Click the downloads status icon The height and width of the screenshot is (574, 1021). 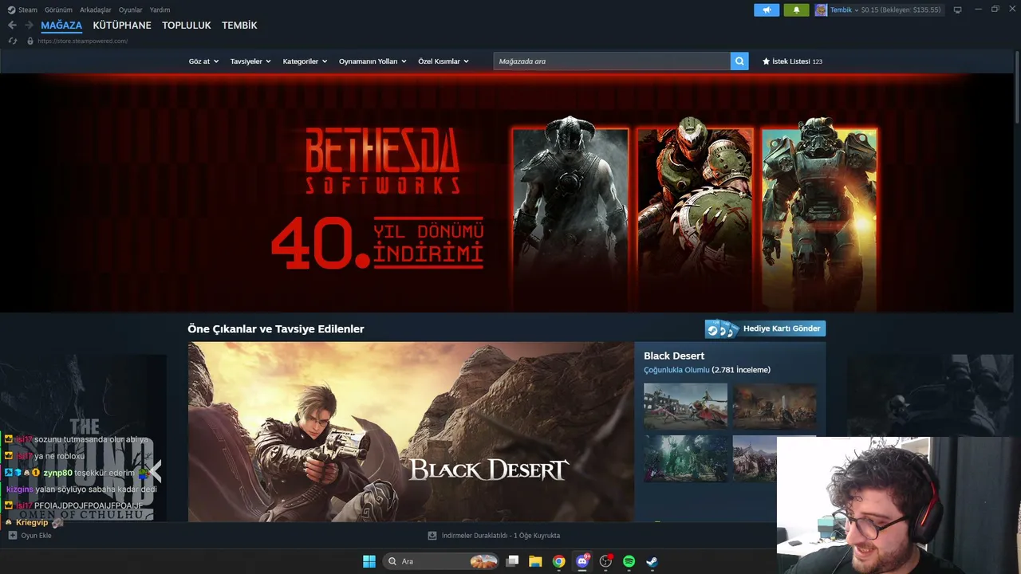point(432,536)
